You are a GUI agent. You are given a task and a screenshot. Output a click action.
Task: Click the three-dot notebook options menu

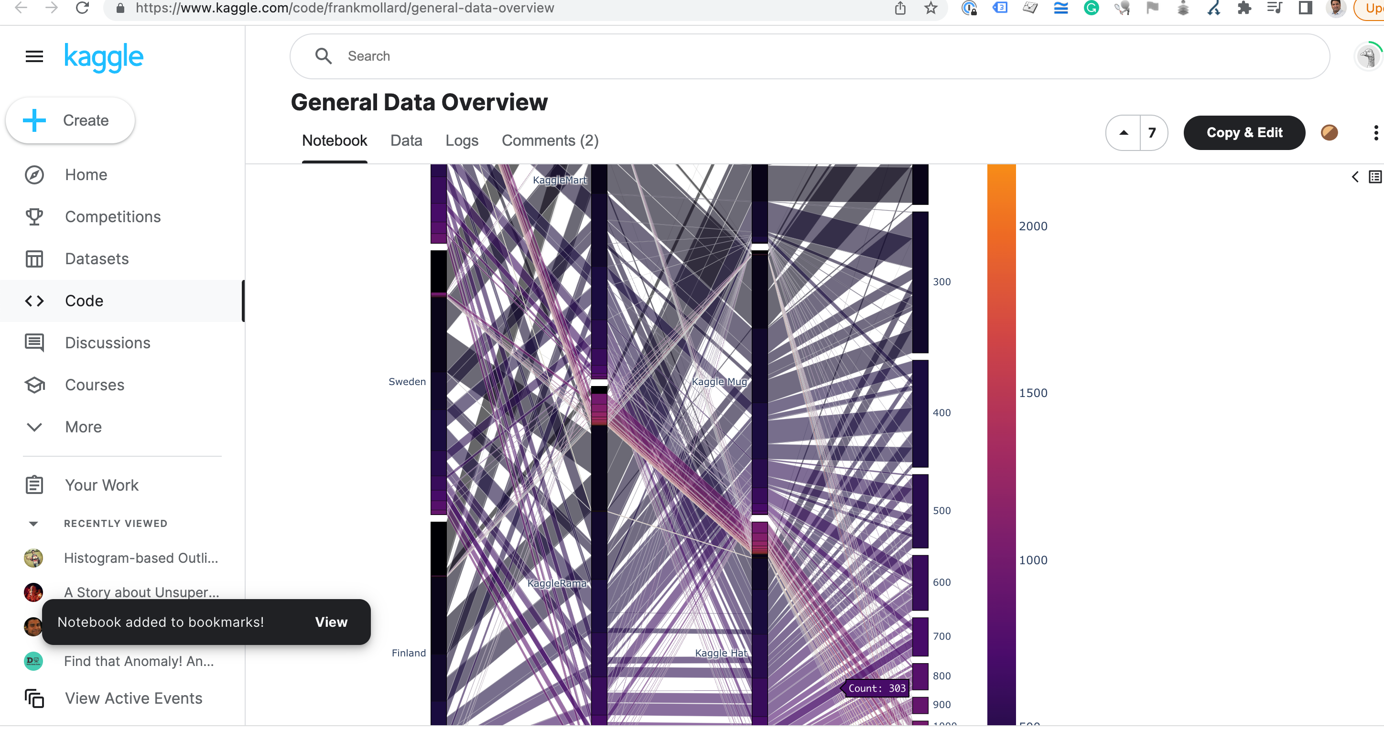[x=1375, y=133]
